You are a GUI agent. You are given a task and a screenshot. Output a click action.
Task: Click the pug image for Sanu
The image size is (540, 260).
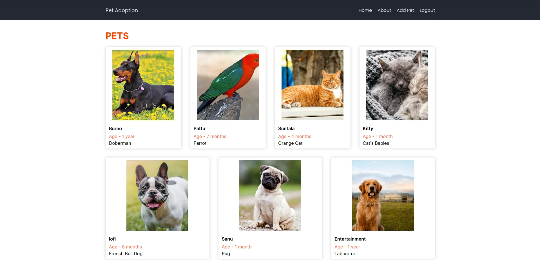coord(270,195)
